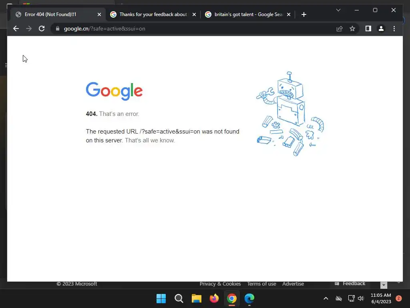Click the '404.' error code text
Image resolution: width=410 pixels, height=308 pixels.
click(x=92, y=114)
